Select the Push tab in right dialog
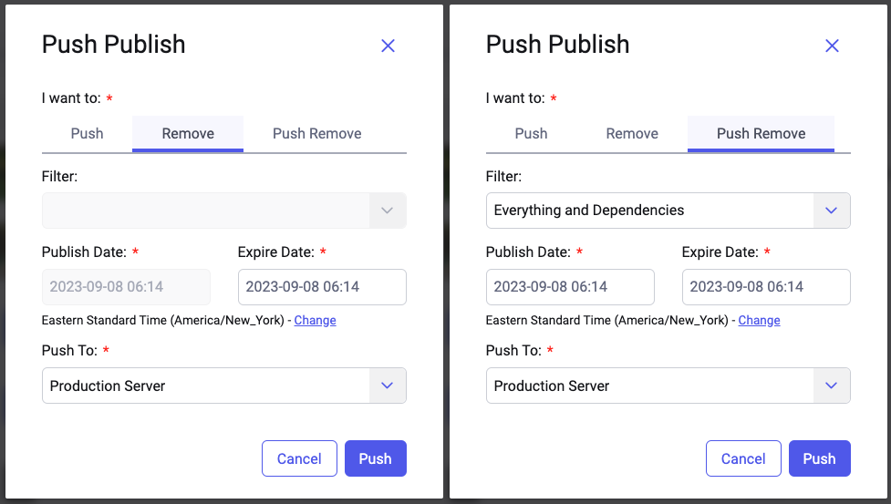Screen dimensions: 891x504 [x=531, y=133]
